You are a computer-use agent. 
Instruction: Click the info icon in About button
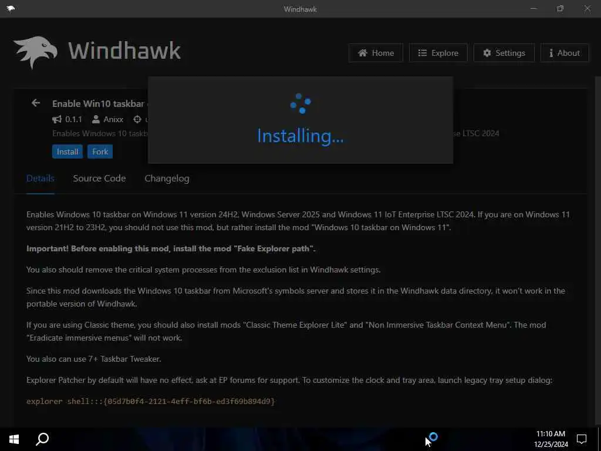551,53
